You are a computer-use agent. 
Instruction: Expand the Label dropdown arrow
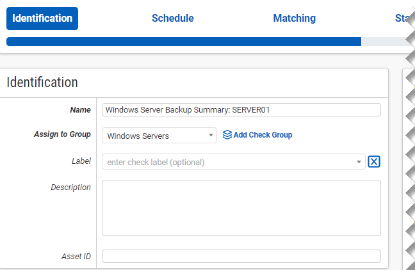pos(359,163)
